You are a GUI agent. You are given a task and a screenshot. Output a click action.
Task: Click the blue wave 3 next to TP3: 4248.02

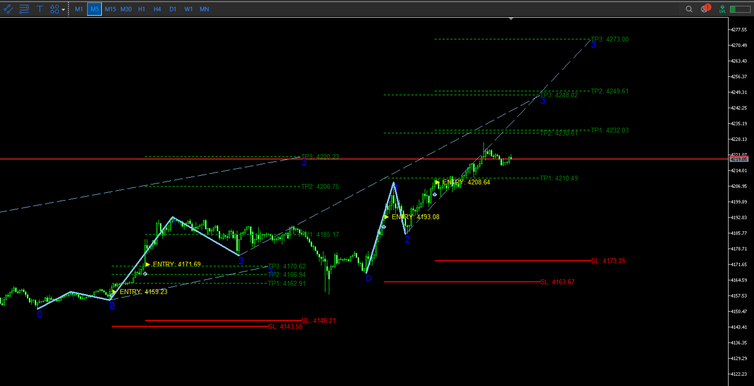click(543, 100)
